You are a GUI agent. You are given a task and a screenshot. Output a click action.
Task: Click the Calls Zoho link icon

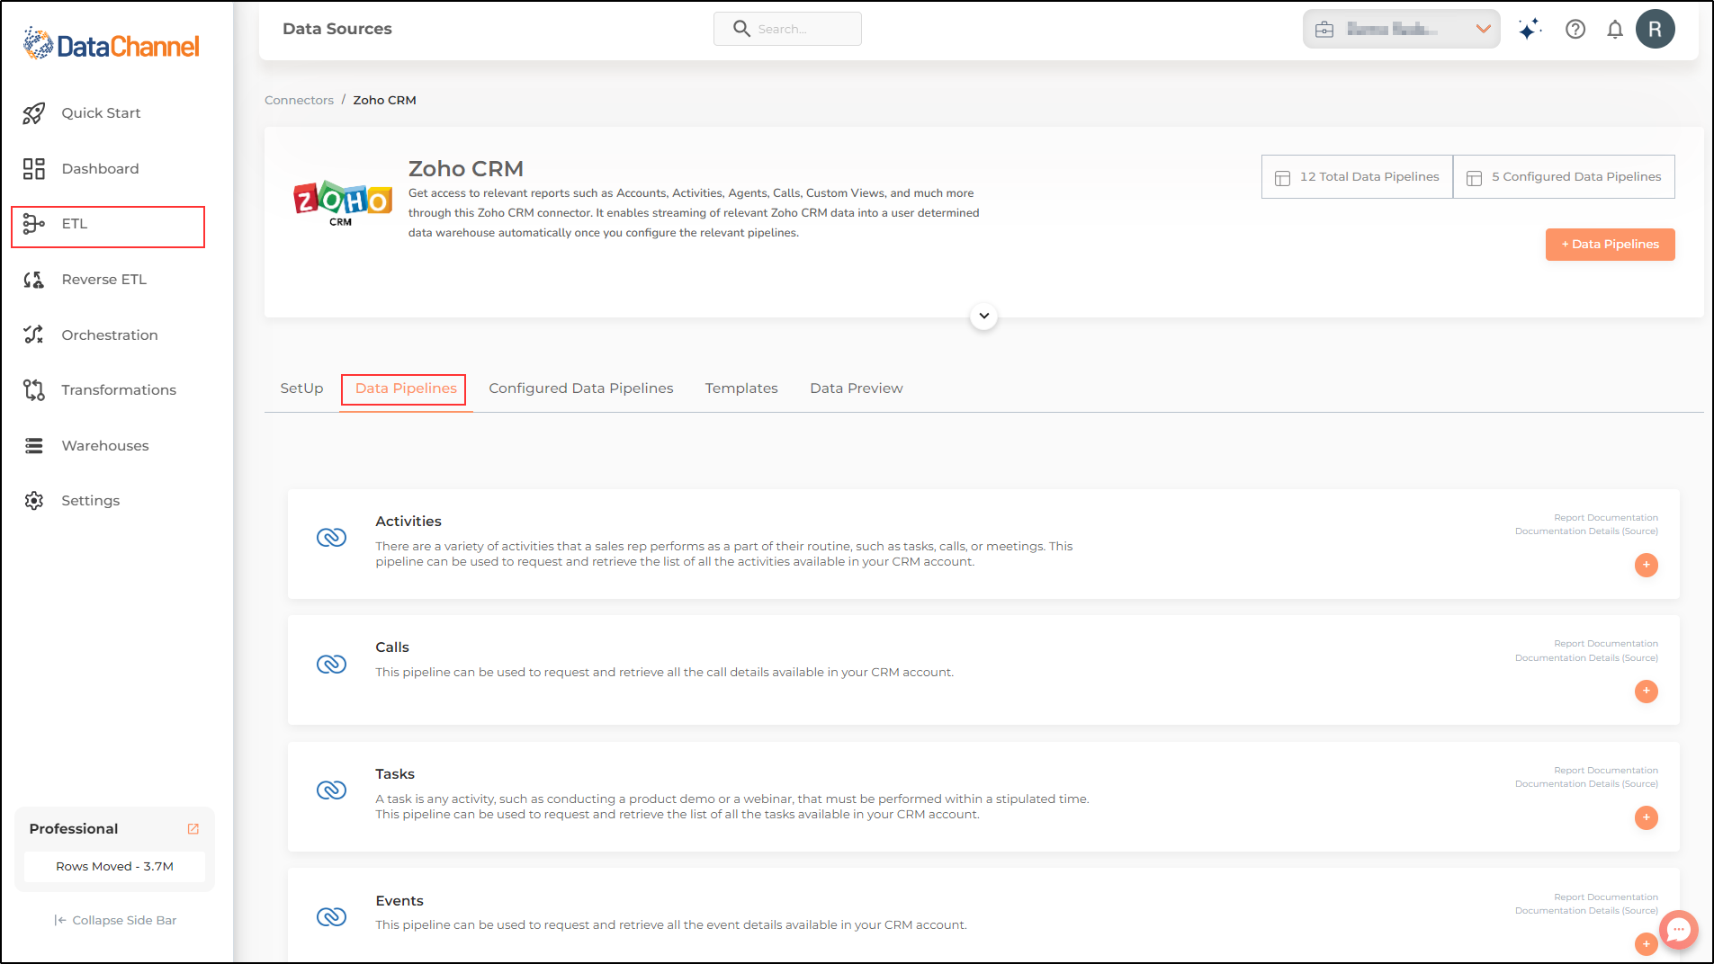point(331,665)
